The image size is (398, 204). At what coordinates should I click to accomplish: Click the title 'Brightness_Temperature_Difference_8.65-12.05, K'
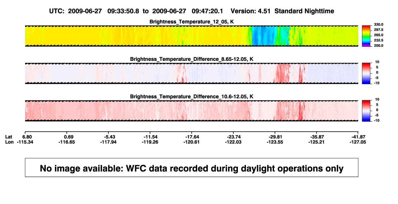point(192,59)
